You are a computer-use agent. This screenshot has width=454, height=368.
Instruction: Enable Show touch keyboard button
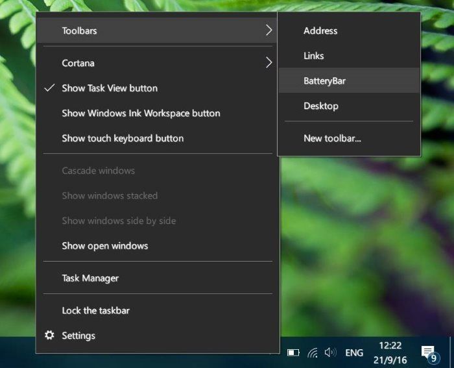click(157, 138)
